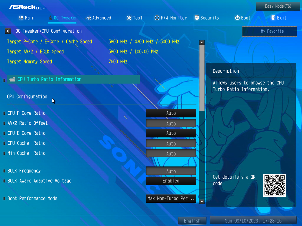Open the Advanced tab
This screenshot has height=226, width=302.
(98, 18)
